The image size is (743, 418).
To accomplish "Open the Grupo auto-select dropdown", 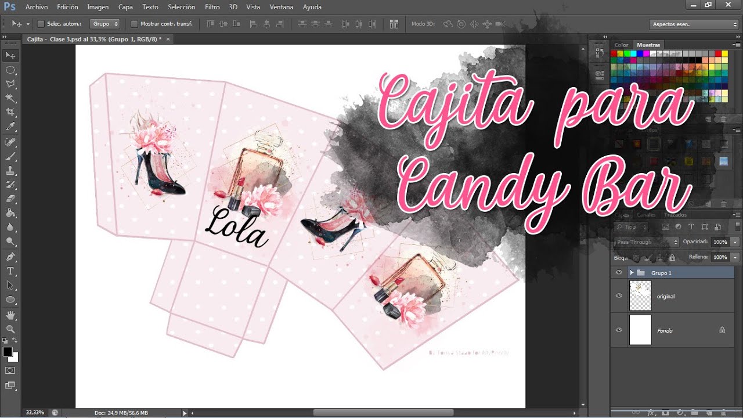I will pyautogui.click(x=106, y=24).
